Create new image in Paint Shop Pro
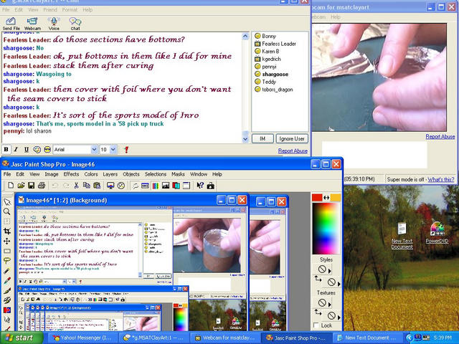The image size is (459, 344). (x=11, y=186)
